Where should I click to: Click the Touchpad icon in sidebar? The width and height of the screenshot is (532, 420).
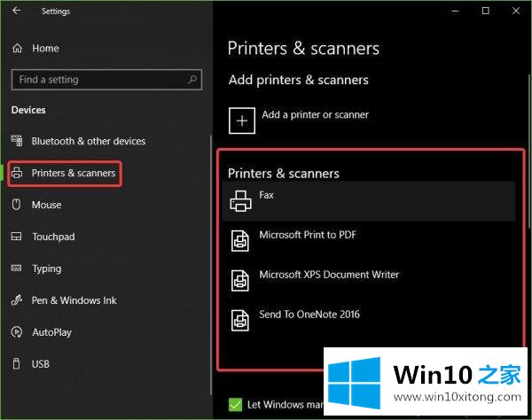(16, 237)
